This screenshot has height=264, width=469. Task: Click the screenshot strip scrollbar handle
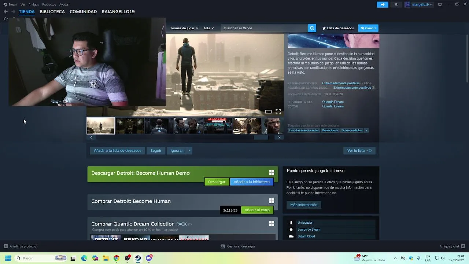click(261, 137)
